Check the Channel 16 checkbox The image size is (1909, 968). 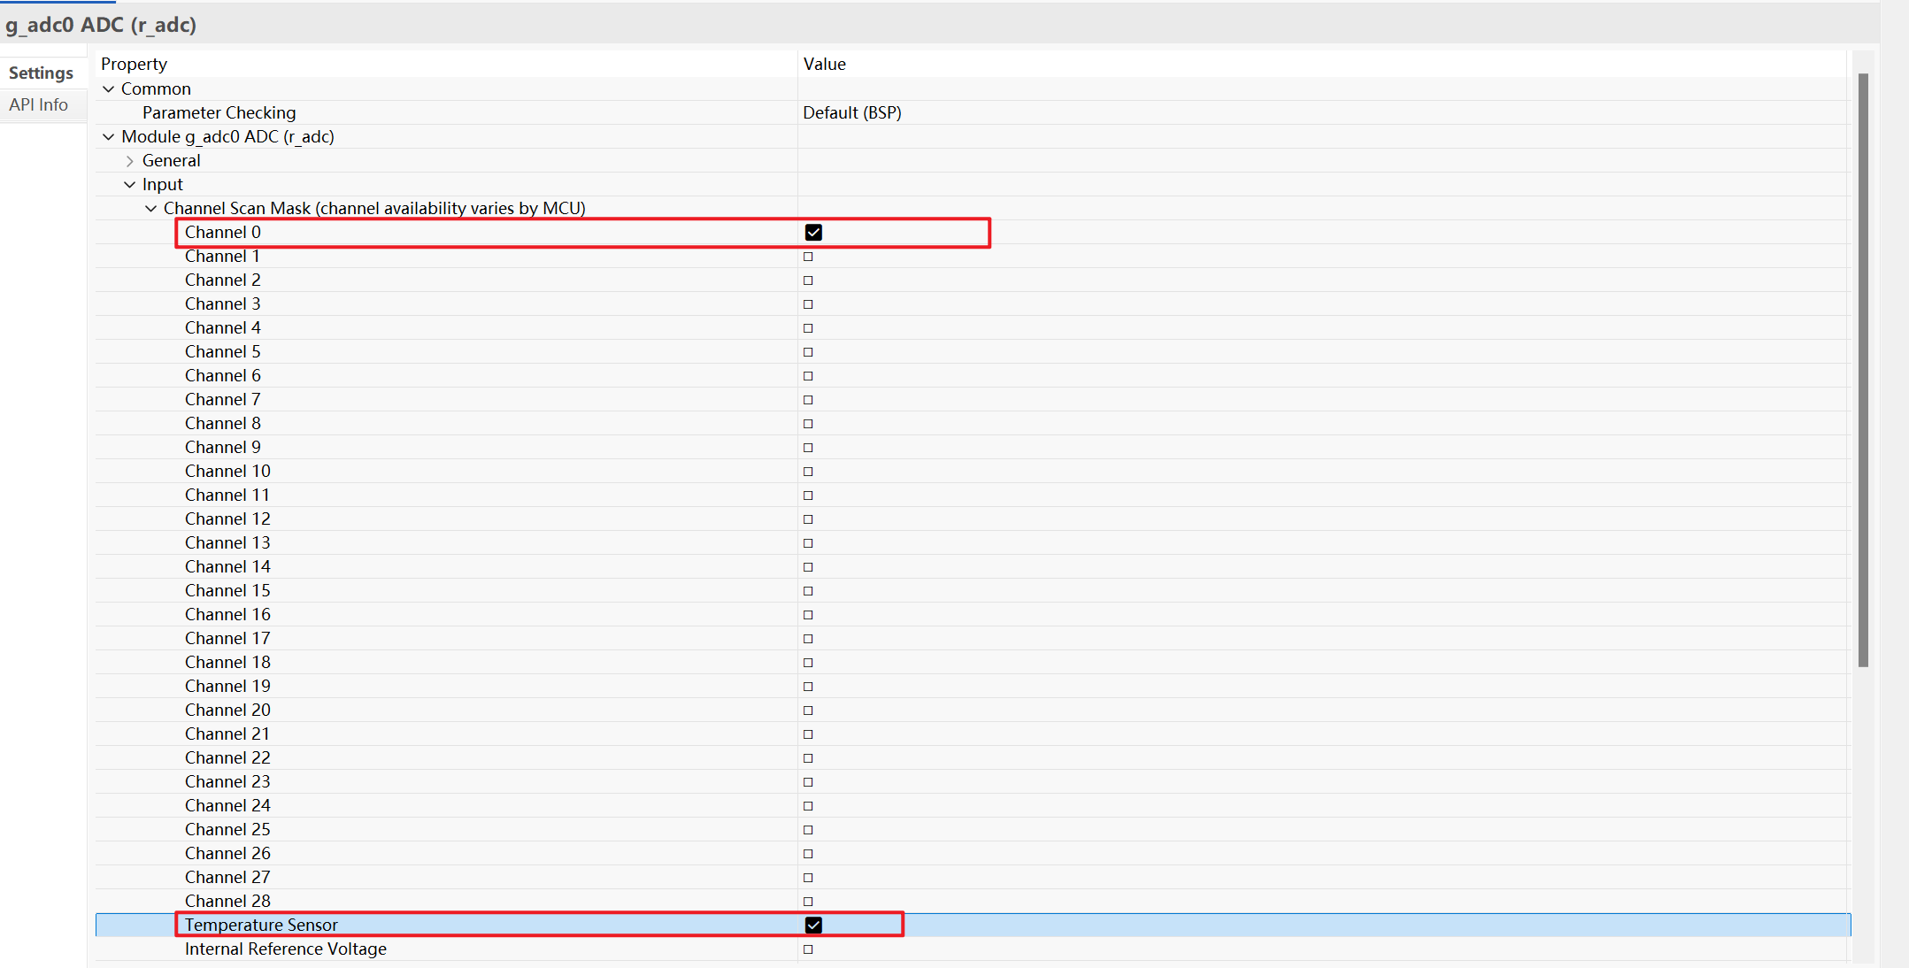click(x=808, y=614)
